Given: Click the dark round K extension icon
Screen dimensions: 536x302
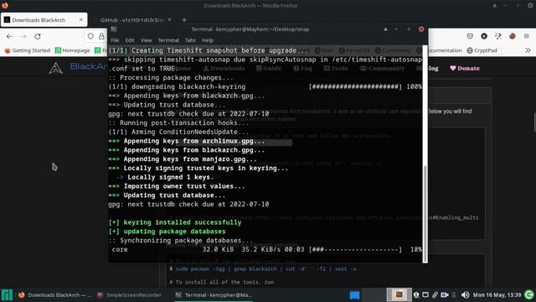Looking at the screenshot, I should point(484,36).
